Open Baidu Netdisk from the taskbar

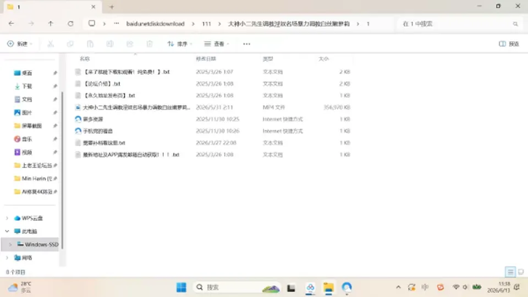[310, 287]
